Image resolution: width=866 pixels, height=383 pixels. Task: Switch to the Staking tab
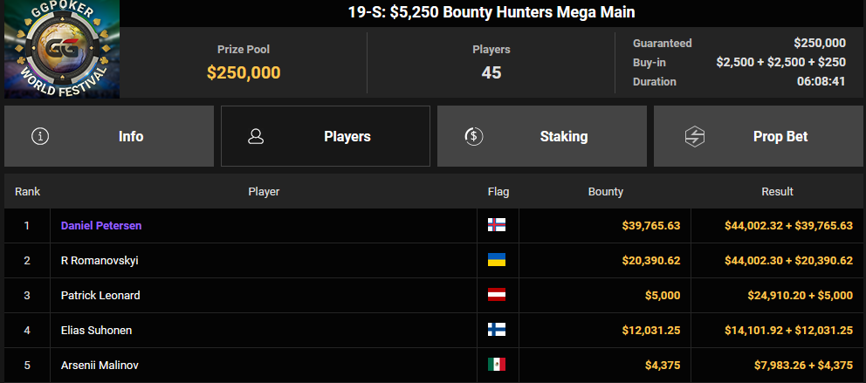point(542,136)
